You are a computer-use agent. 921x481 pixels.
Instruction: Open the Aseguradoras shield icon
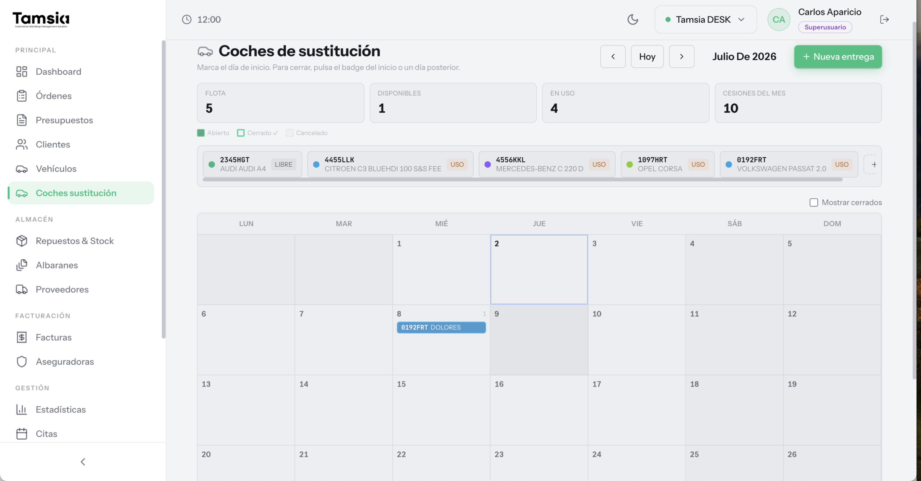(22, 362)
